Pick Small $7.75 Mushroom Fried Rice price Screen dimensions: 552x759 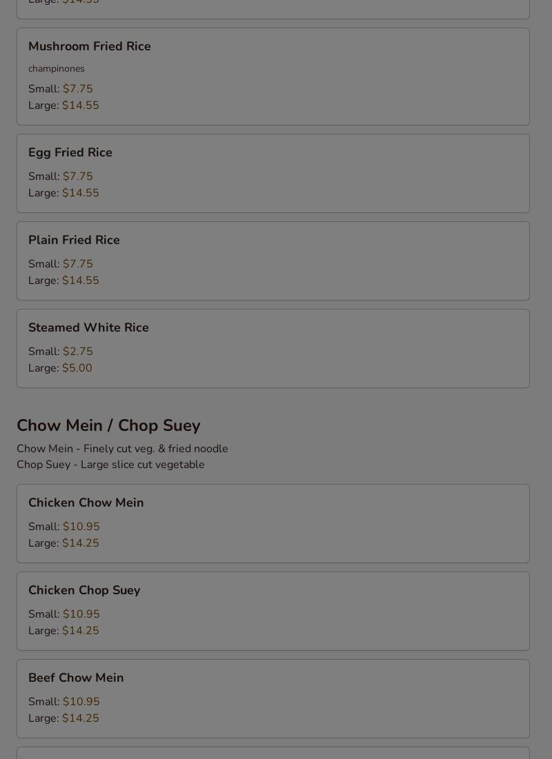[x=77, y=89]
